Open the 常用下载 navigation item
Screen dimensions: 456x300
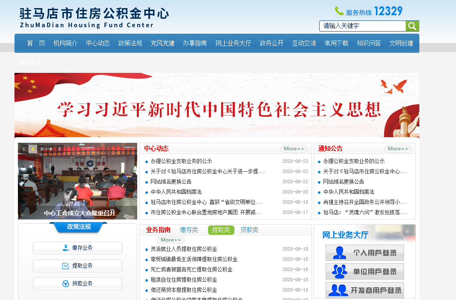tap(337, 43)
